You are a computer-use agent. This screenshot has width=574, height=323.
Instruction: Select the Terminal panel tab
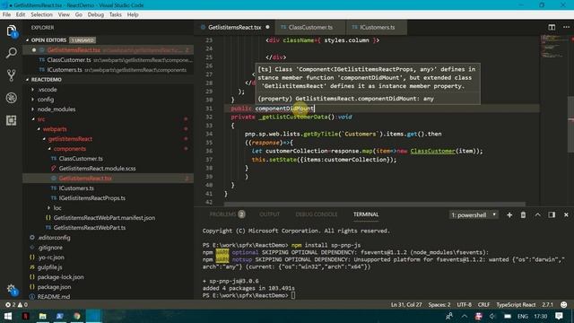coord(366,214)
